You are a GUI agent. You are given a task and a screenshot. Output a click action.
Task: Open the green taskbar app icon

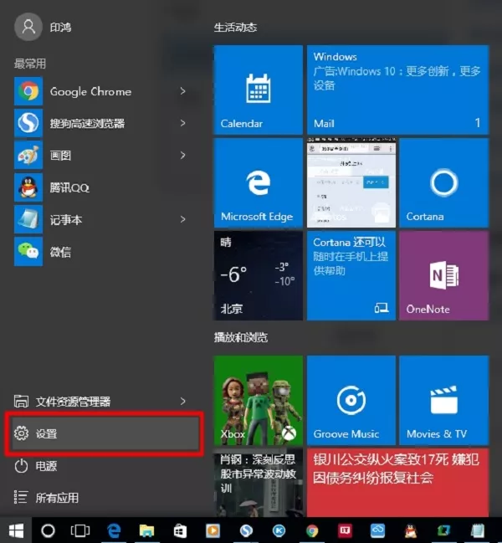[x=443, y=530]
